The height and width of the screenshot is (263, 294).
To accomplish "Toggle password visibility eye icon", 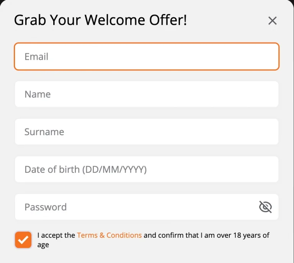I will [x=265, y=207].
